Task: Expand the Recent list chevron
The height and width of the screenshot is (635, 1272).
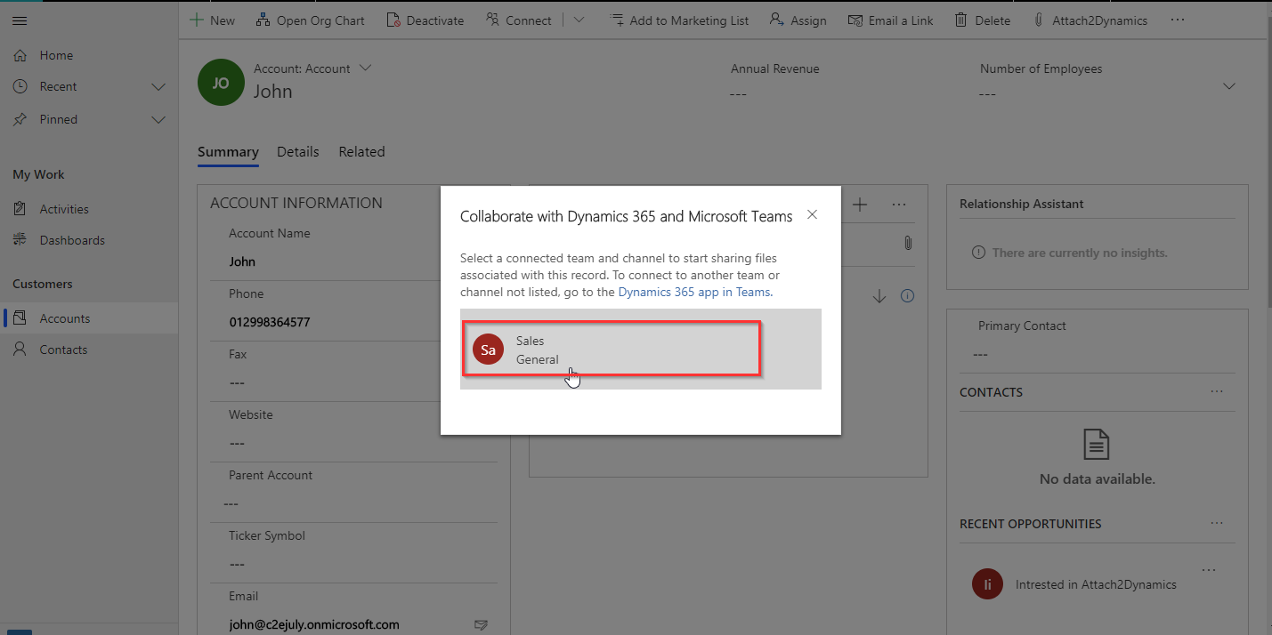Action: click(158, 86)
